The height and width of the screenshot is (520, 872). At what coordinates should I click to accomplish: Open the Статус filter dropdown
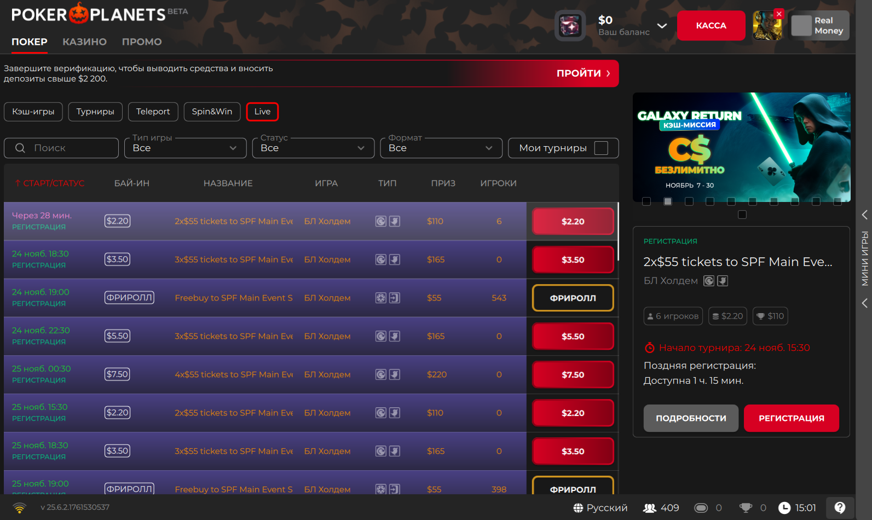point(313,148)
